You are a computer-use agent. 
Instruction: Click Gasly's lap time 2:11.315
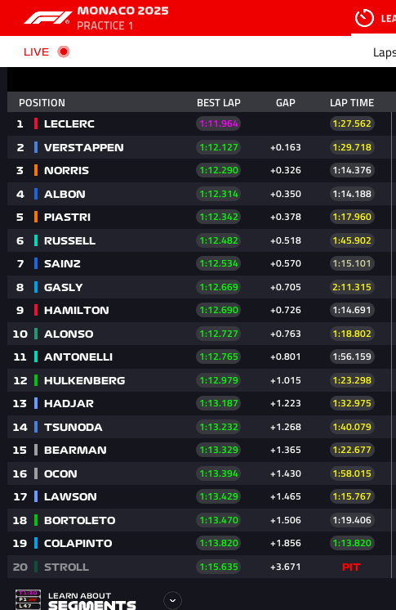[x=352, y=287]
